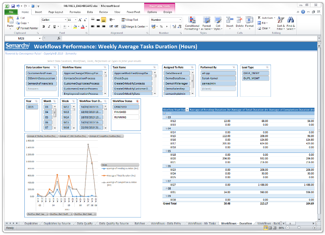Open the font size dropdown
The width and height of the screenshot is (325, 235).
coord(76,20)
